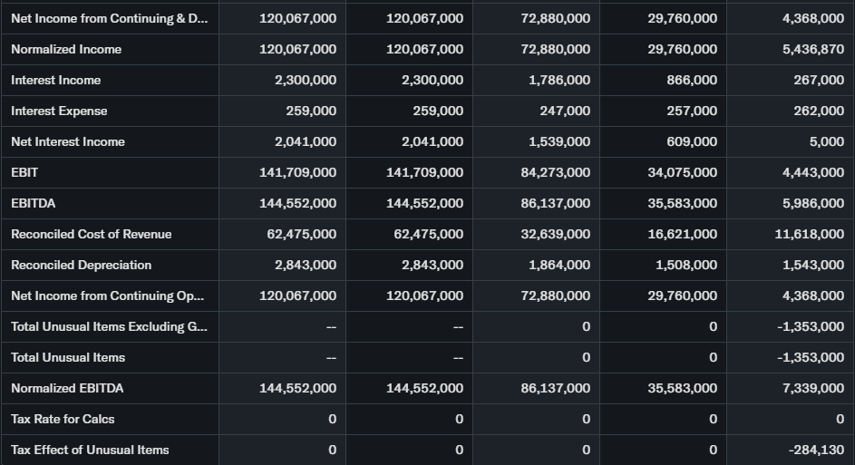Select the 7,339,000 Normalized EBITDA cell
This screenshot has width=855, height=465.
pyautogui.click(x=812, y=388)
